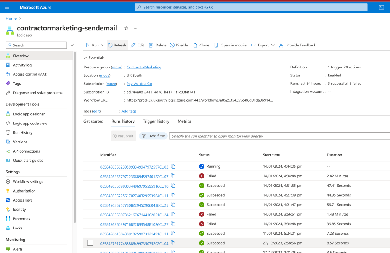Click the Resubmit button

(x=124, y=136)
